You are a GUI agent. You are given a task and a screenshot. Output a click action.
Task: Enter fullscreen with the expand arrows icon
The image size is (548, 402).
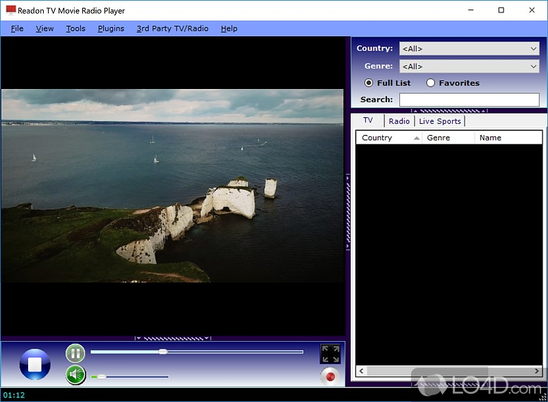point(330,354)
